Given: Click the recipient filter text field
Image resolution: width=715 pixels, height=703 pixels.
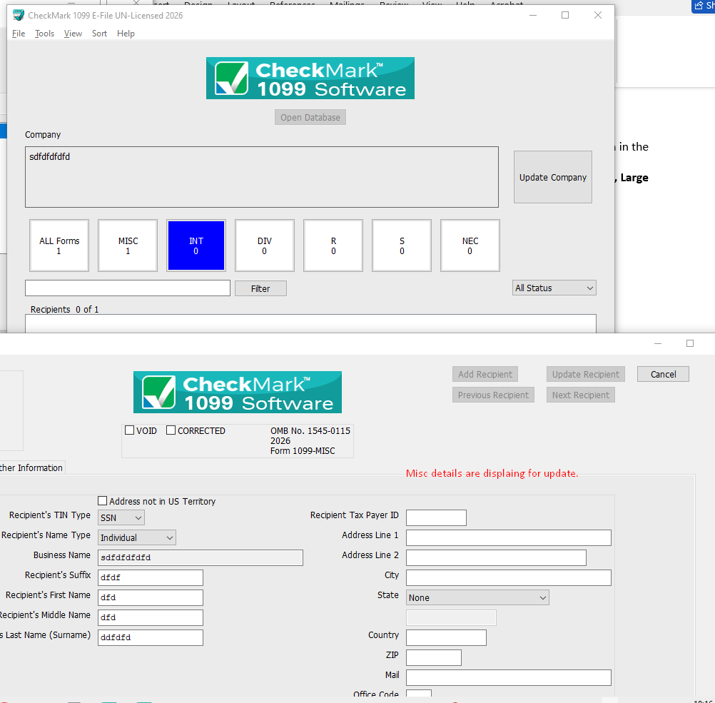Looking at the screenshot, I should 128,288.
